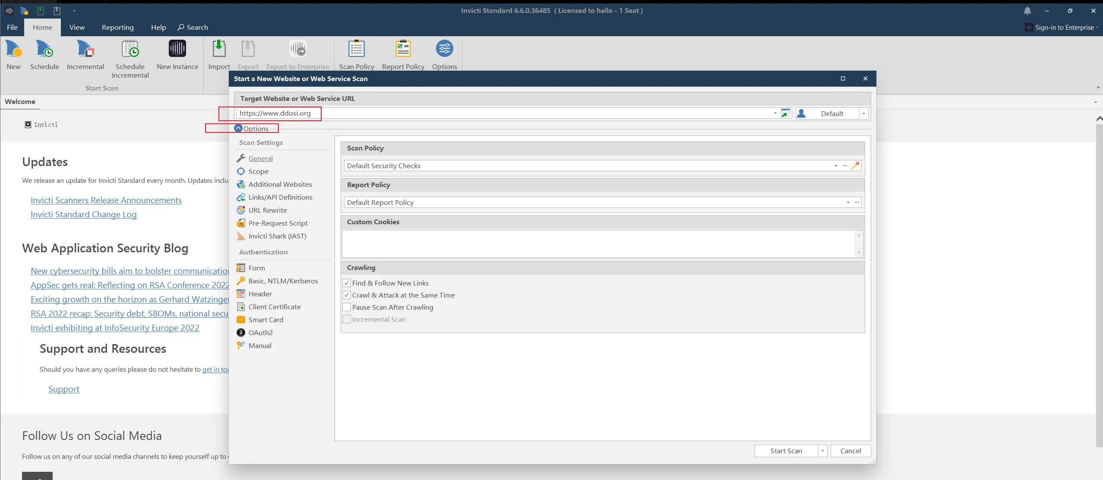Image resolution: width=1103 pixels, height=480 pixels.
Task: Open quick access toolbar customize arrow
Action: pyautogui.click(x=74, y=11)
